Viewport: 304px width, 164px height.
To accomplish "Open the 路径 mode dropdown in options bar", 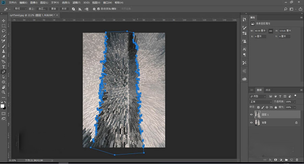I will click(20, 9).
